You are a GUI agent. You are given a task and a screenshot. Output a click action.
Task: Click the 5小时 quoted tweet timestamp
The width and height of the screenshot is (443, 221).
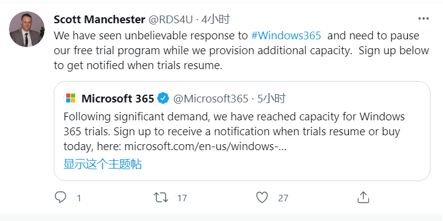(x=271, y=98)
